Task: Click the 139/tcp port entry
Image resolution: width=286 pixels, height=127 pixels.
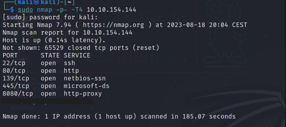Action: point(16,78)
